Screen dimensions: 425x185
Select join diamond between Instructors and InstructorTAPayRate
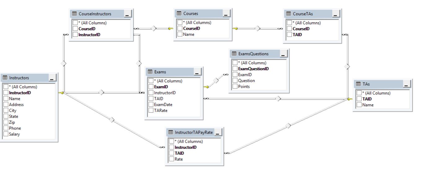[x=112, y=120]
